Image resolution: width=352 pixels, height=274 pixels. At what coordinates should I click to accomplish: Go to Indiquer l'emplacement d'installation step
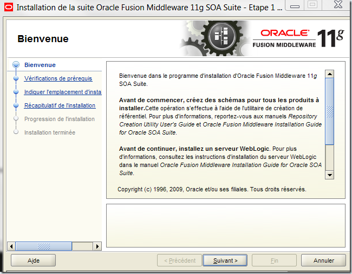[63, 92]
